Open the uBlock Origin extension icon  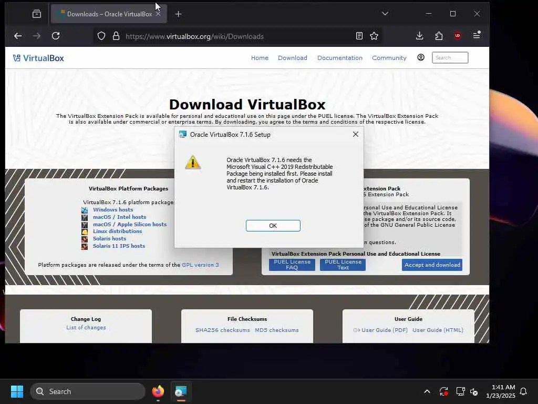tap(458, 36)
